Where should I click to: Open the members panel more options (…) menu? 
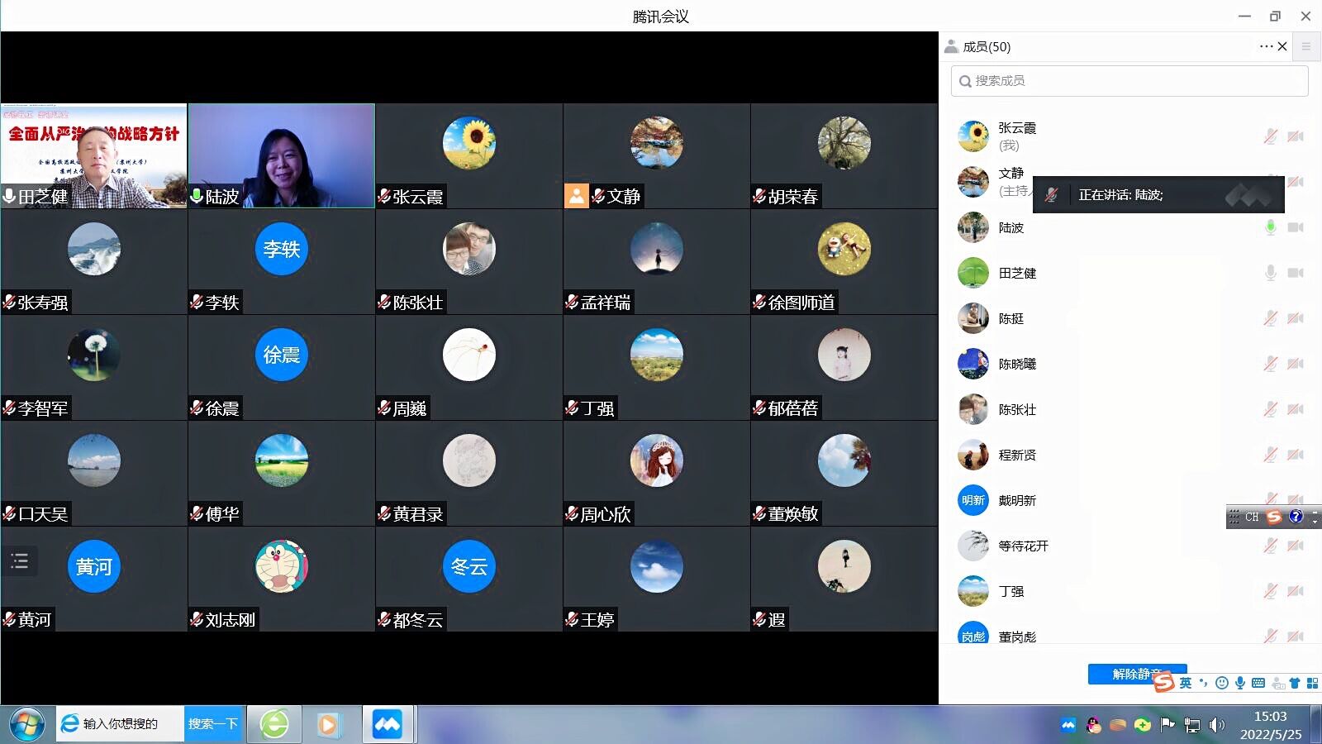pyautogui.click(x=1266, y=46)
